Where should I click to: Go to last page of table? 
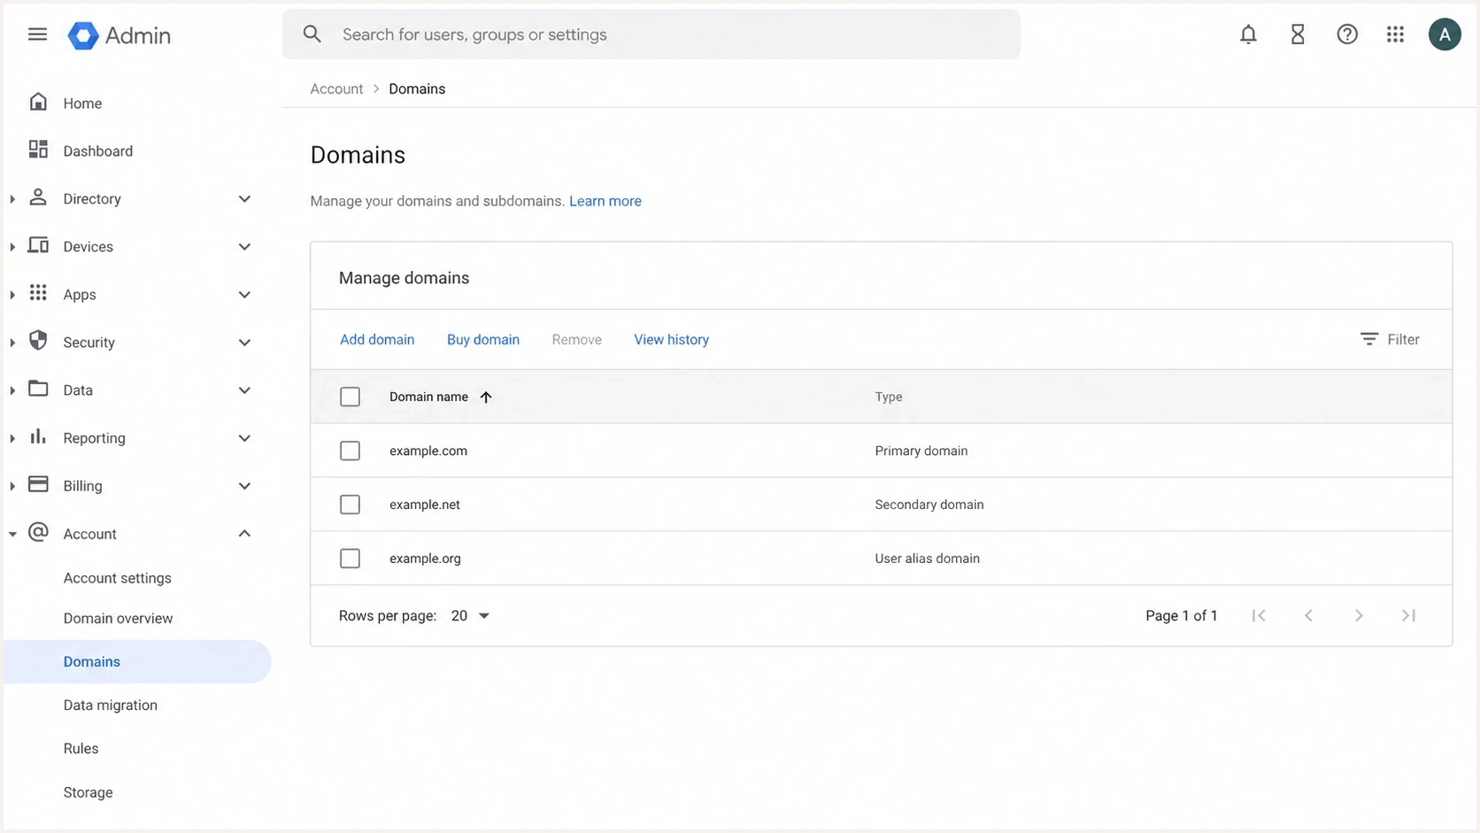(x=1408, y=615)
